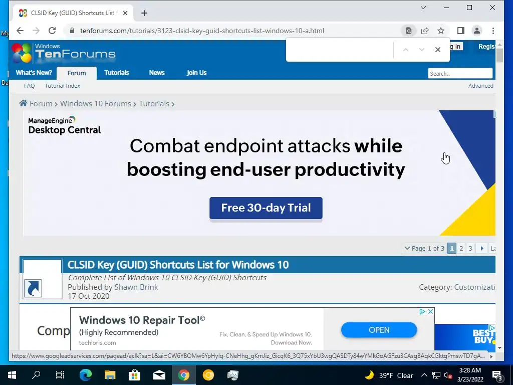
Task: Click the Log in button
Action: [457, 47]
